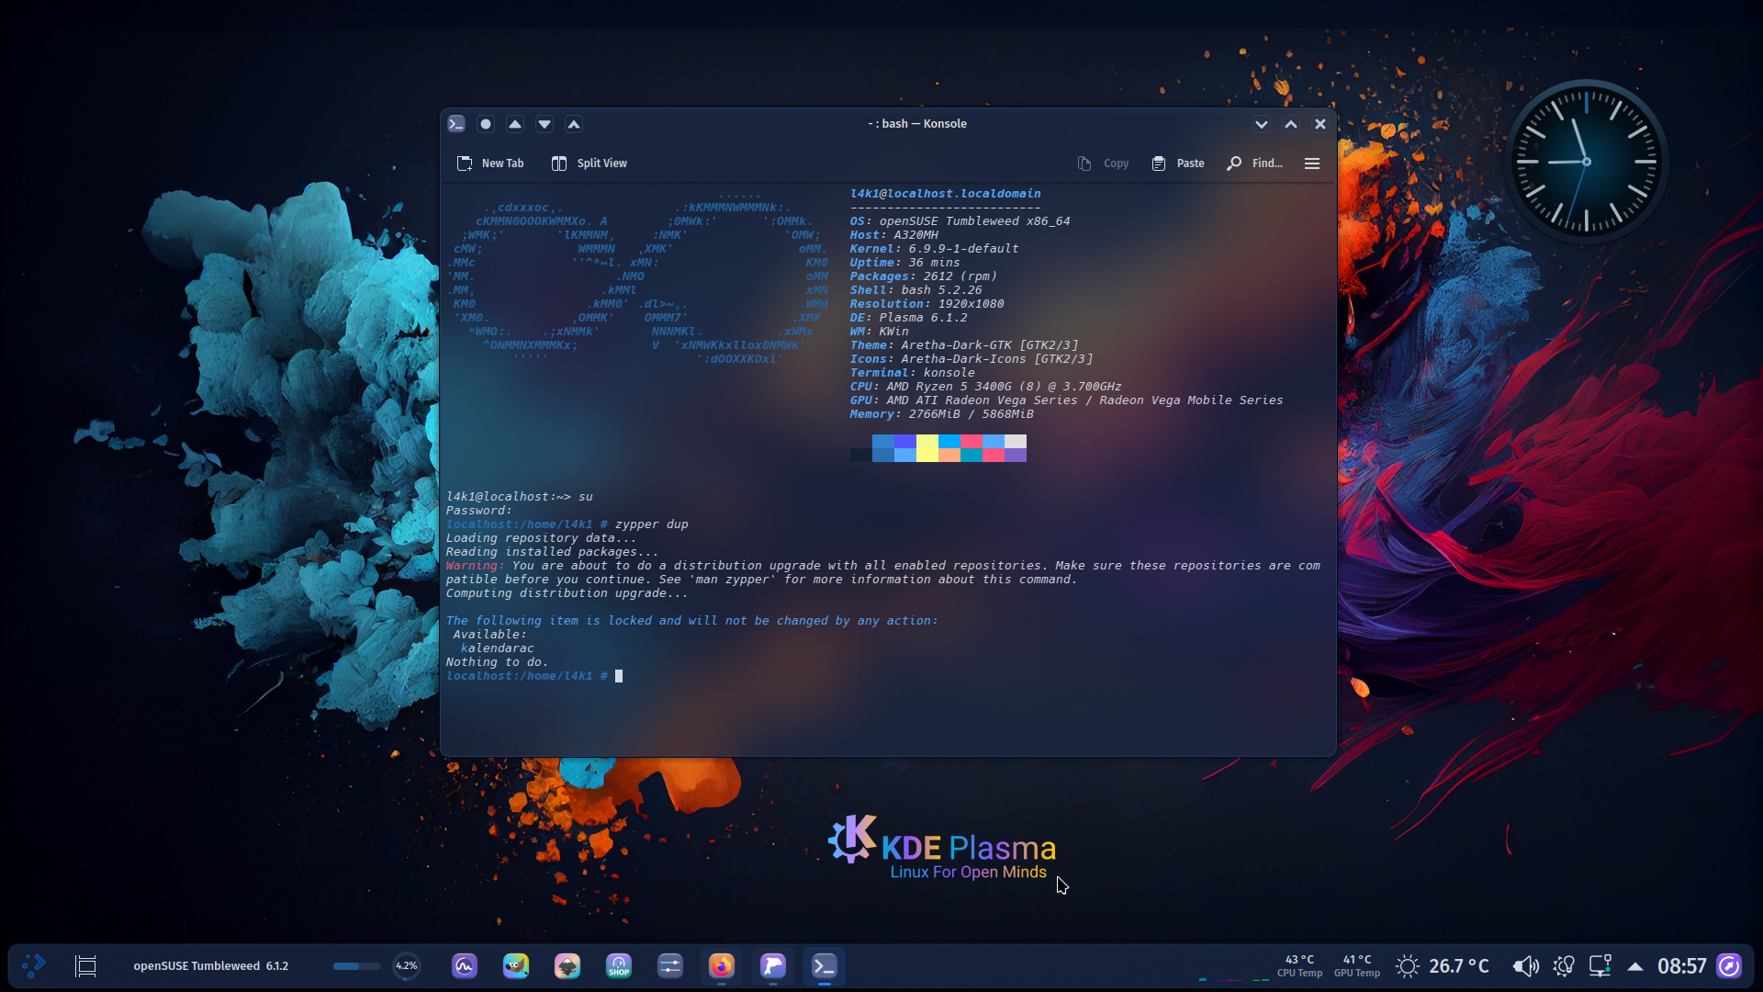Image resolution: width=1763 pixels, height=992 pixels.
Task: Click l4k1@localhost.localdomain header text
Action: 945,194
